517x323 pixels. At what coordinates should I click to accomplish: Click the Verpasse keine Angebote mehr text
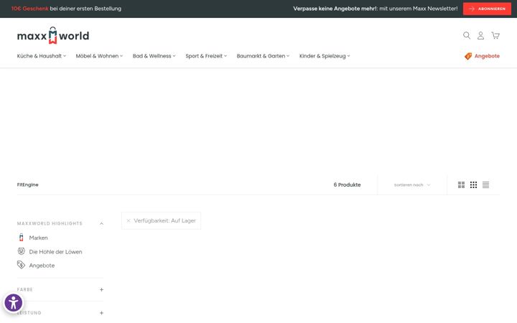click(335, 9)
